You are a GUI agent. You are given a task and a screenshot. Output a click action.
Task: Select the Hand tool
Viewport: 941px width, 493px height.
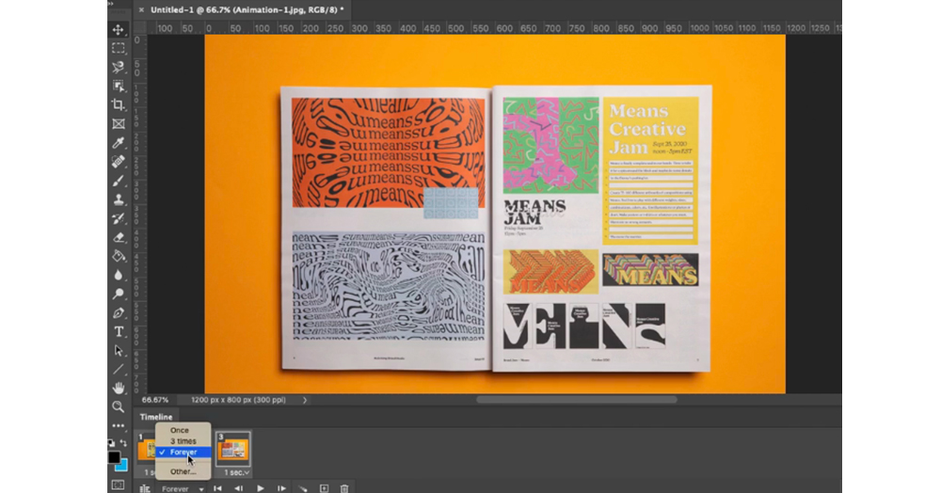point(119,388)
